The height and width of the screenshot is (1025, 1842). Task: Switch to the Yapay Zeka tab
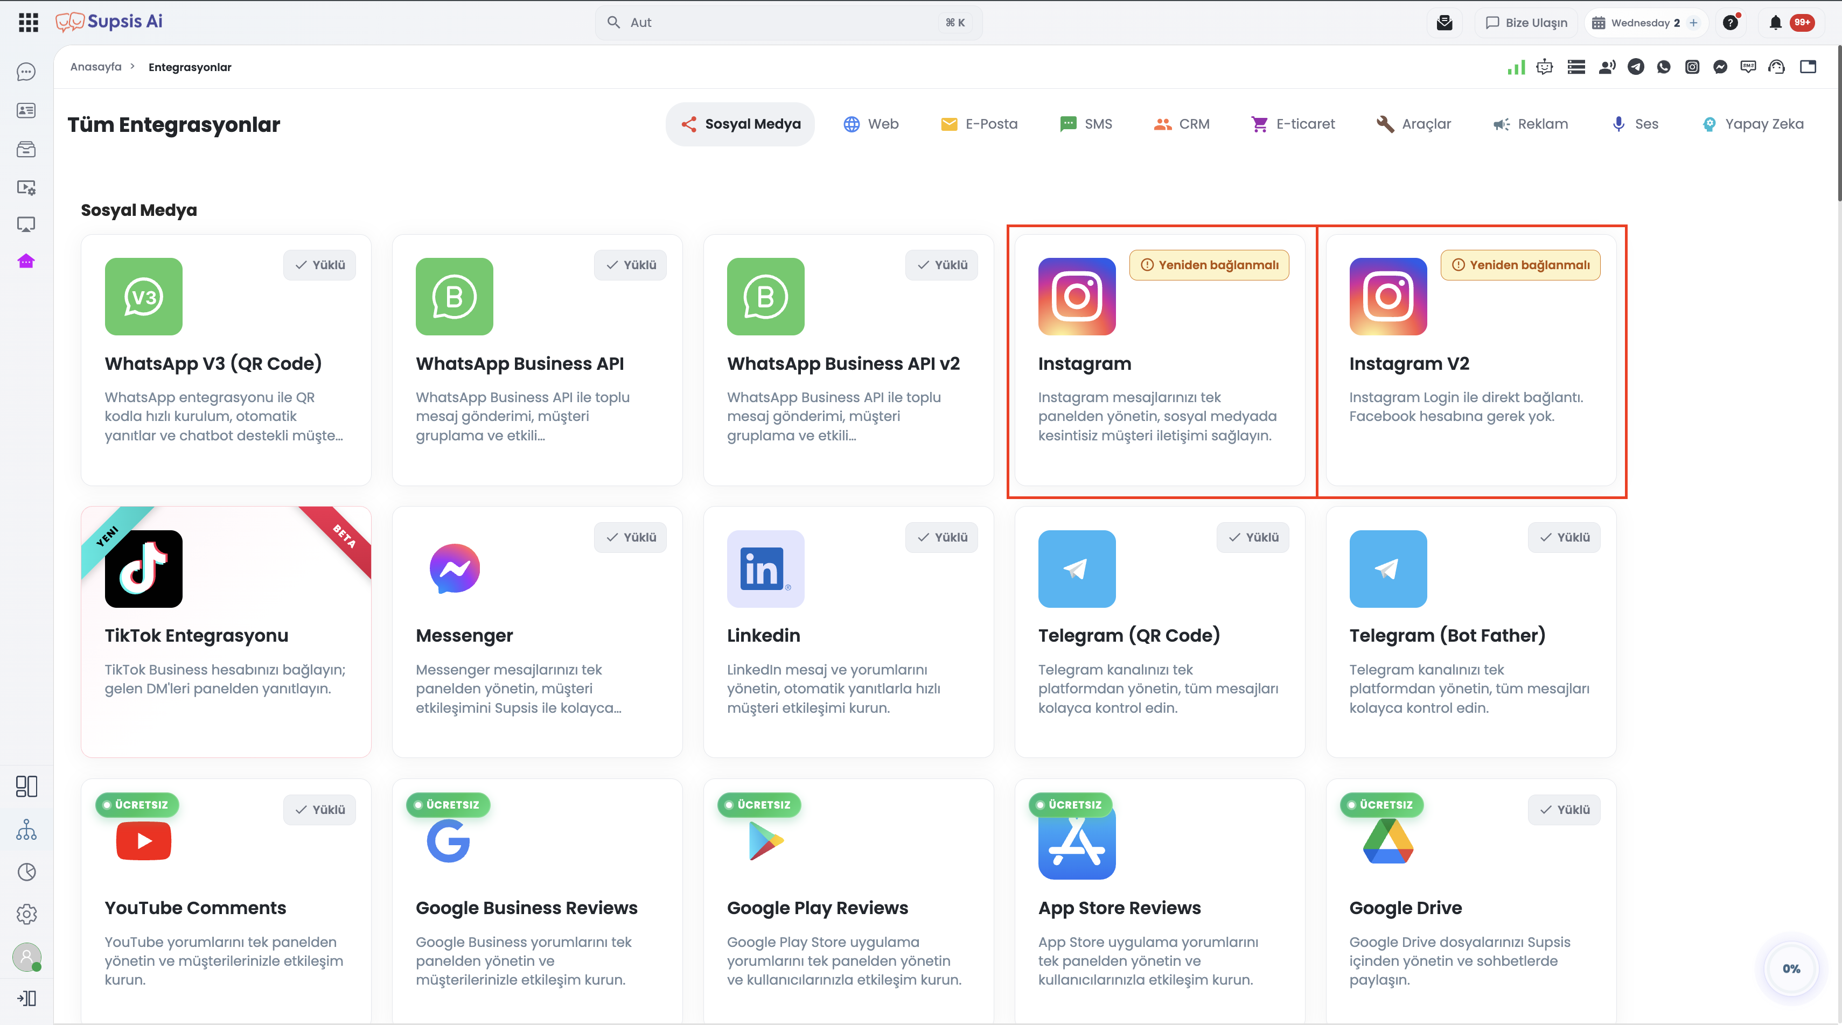1752,124
